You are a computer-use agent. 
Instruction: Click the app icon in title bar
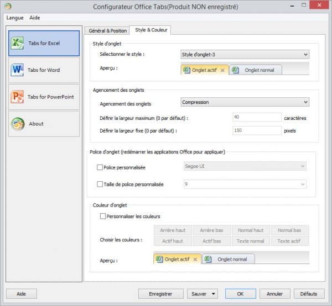click(x=8, y=6)
